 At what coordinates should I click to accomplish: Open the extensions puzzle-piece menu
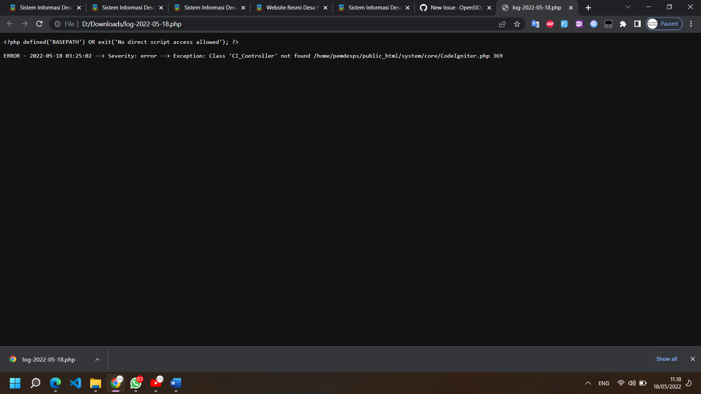[x=623, y=24]
